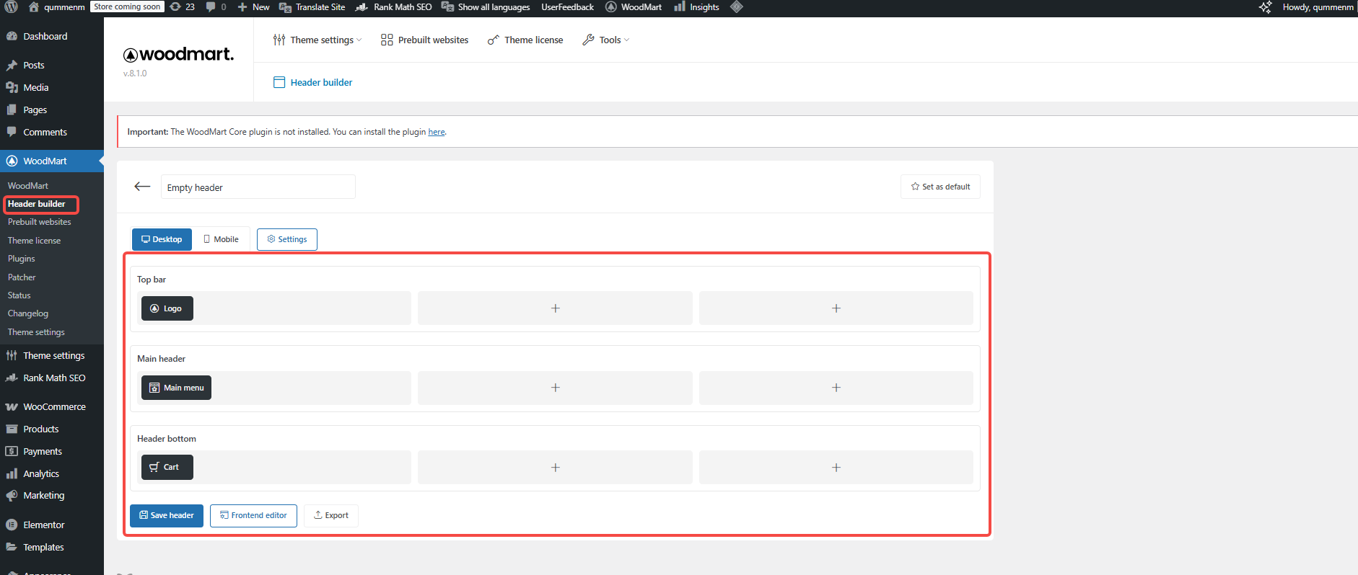Add element to Top bar center column
1358x575 pixels.
555,308
